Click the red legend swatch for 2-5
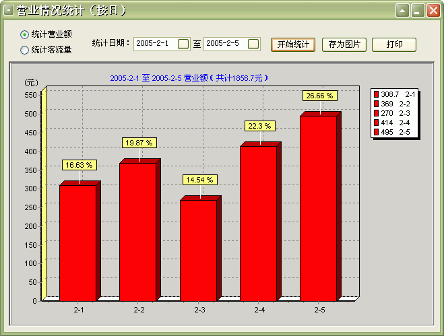 tap(377, 132)
